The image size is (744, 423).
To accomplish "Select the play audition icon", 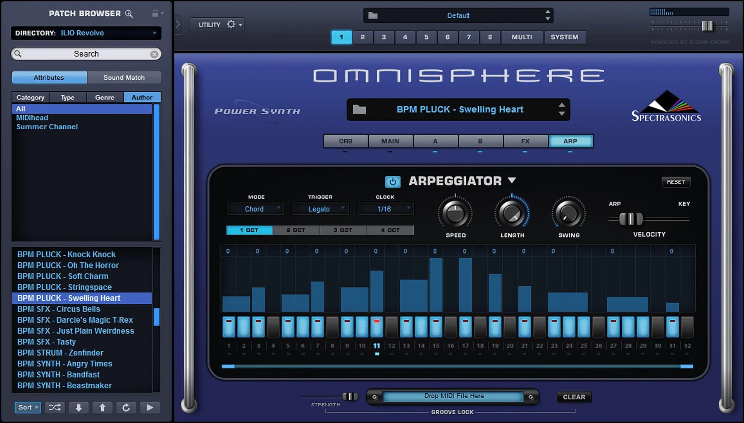I will pyautogui.click(x=150, y=407).
